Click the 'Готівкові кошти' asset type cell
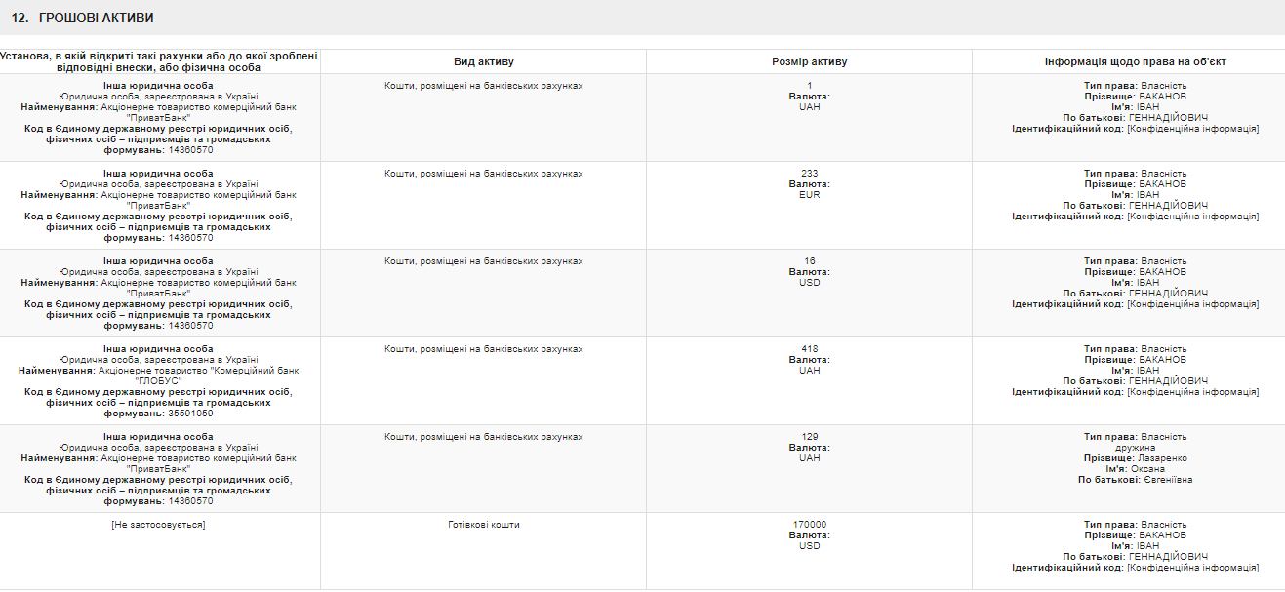Screen dimensions: 1285x592 (x=483, y=525)
